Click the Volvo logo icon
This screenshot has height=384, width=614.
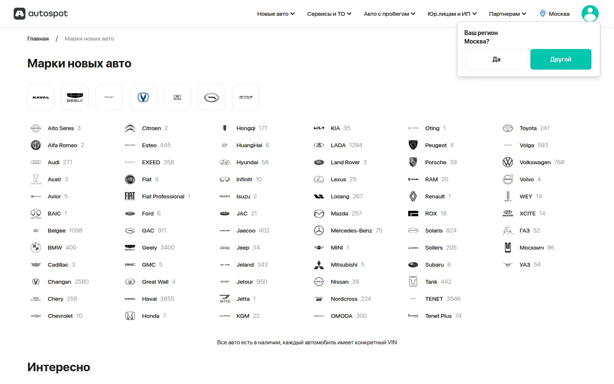[x=508, y=179]
